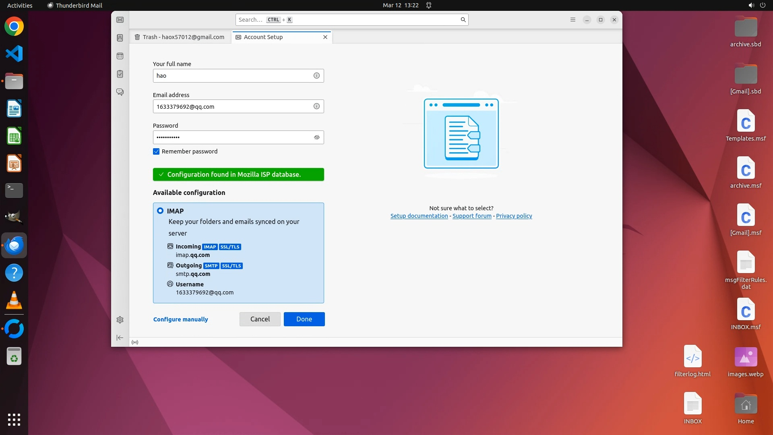Image resolution: width=773 pixels, height=435 pixels.
Task: Open the Mail space icon
Action: (x=120, y=20)
